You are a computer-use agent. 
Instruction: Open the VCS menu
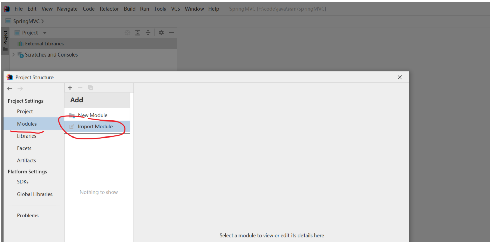pyautogui.click(x=175, y=9)
